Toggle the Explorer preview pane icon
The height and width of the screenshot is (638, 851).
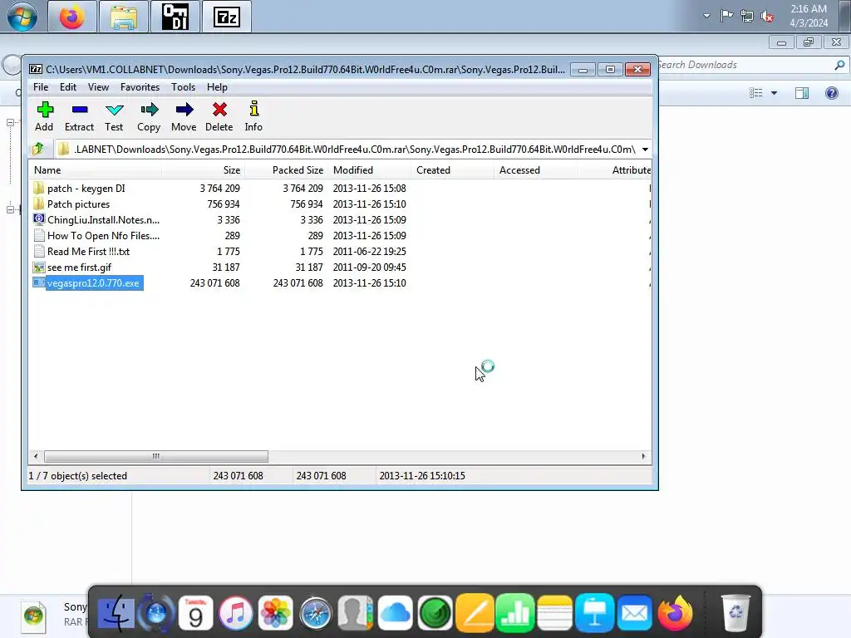pos(802,93)
